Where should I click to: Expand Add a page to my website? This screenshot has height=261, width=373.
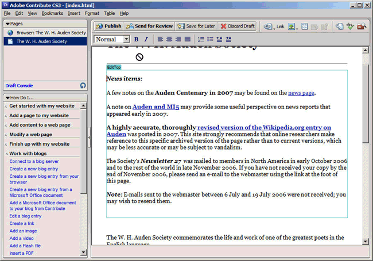pyautogui.click(x=39, y=115)
